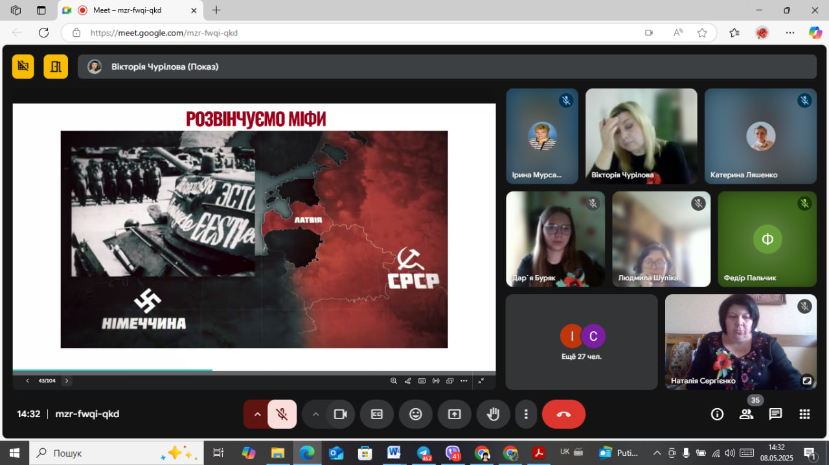The width and height of the screenshot is (829, 465).
Task: Reload the page
Action: [43, 33]
